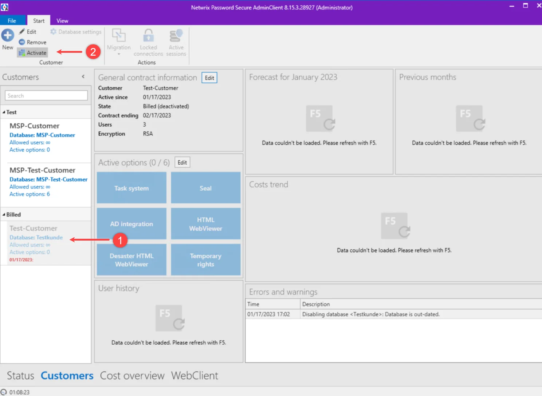Click the Disabling database Testkunde description
Image resolution: width=542 pixels, height=396 pixels.
pyautogui.click(x=371, y=314)
